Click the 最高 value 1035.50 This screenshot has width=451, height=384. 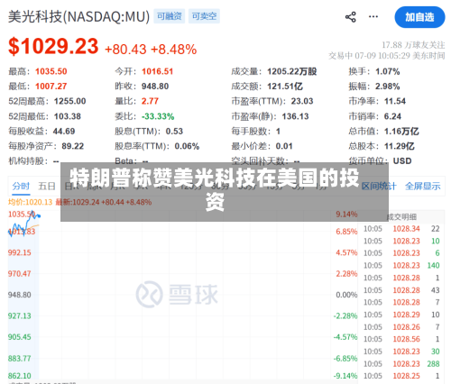click(51, 71)
